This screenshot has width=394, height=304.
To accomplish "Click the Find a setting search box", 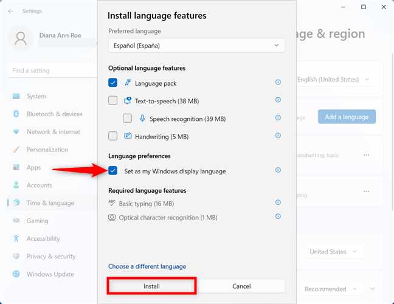I will click(53, 71).
